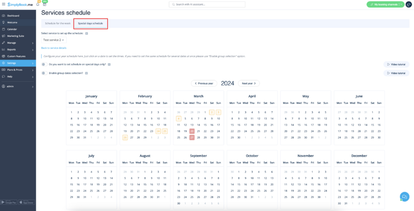The width and height of the screenshot is (414, 211).
Task: Click Back to service details link
Action: point(54,48)
